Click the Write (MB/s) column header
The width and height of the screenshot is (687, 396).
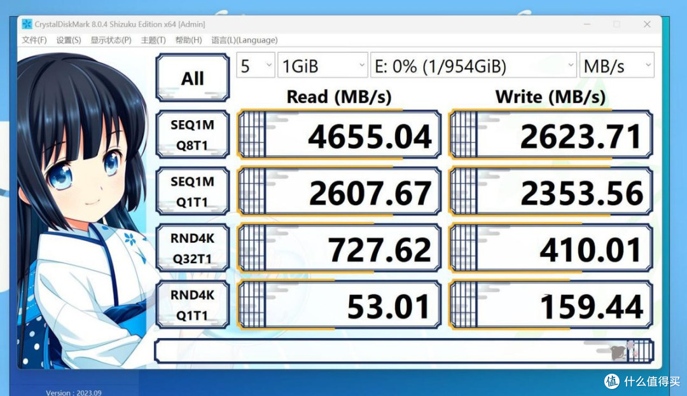pyautogui.click(x=550, y=97)
